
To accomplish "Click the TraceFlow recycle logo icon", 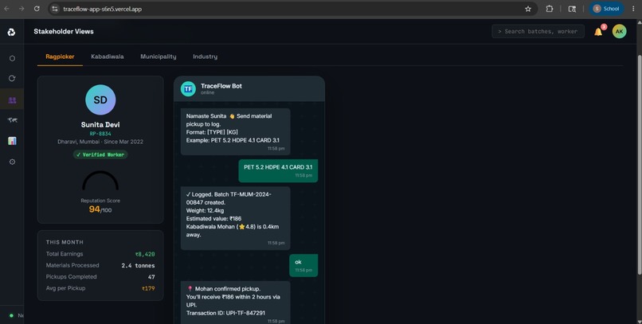I will [11, 32].
